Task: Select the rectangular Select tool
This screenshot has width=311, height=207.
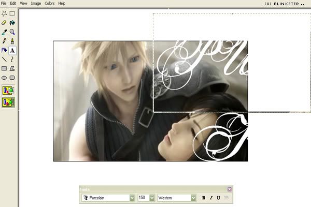Action: 12,13
